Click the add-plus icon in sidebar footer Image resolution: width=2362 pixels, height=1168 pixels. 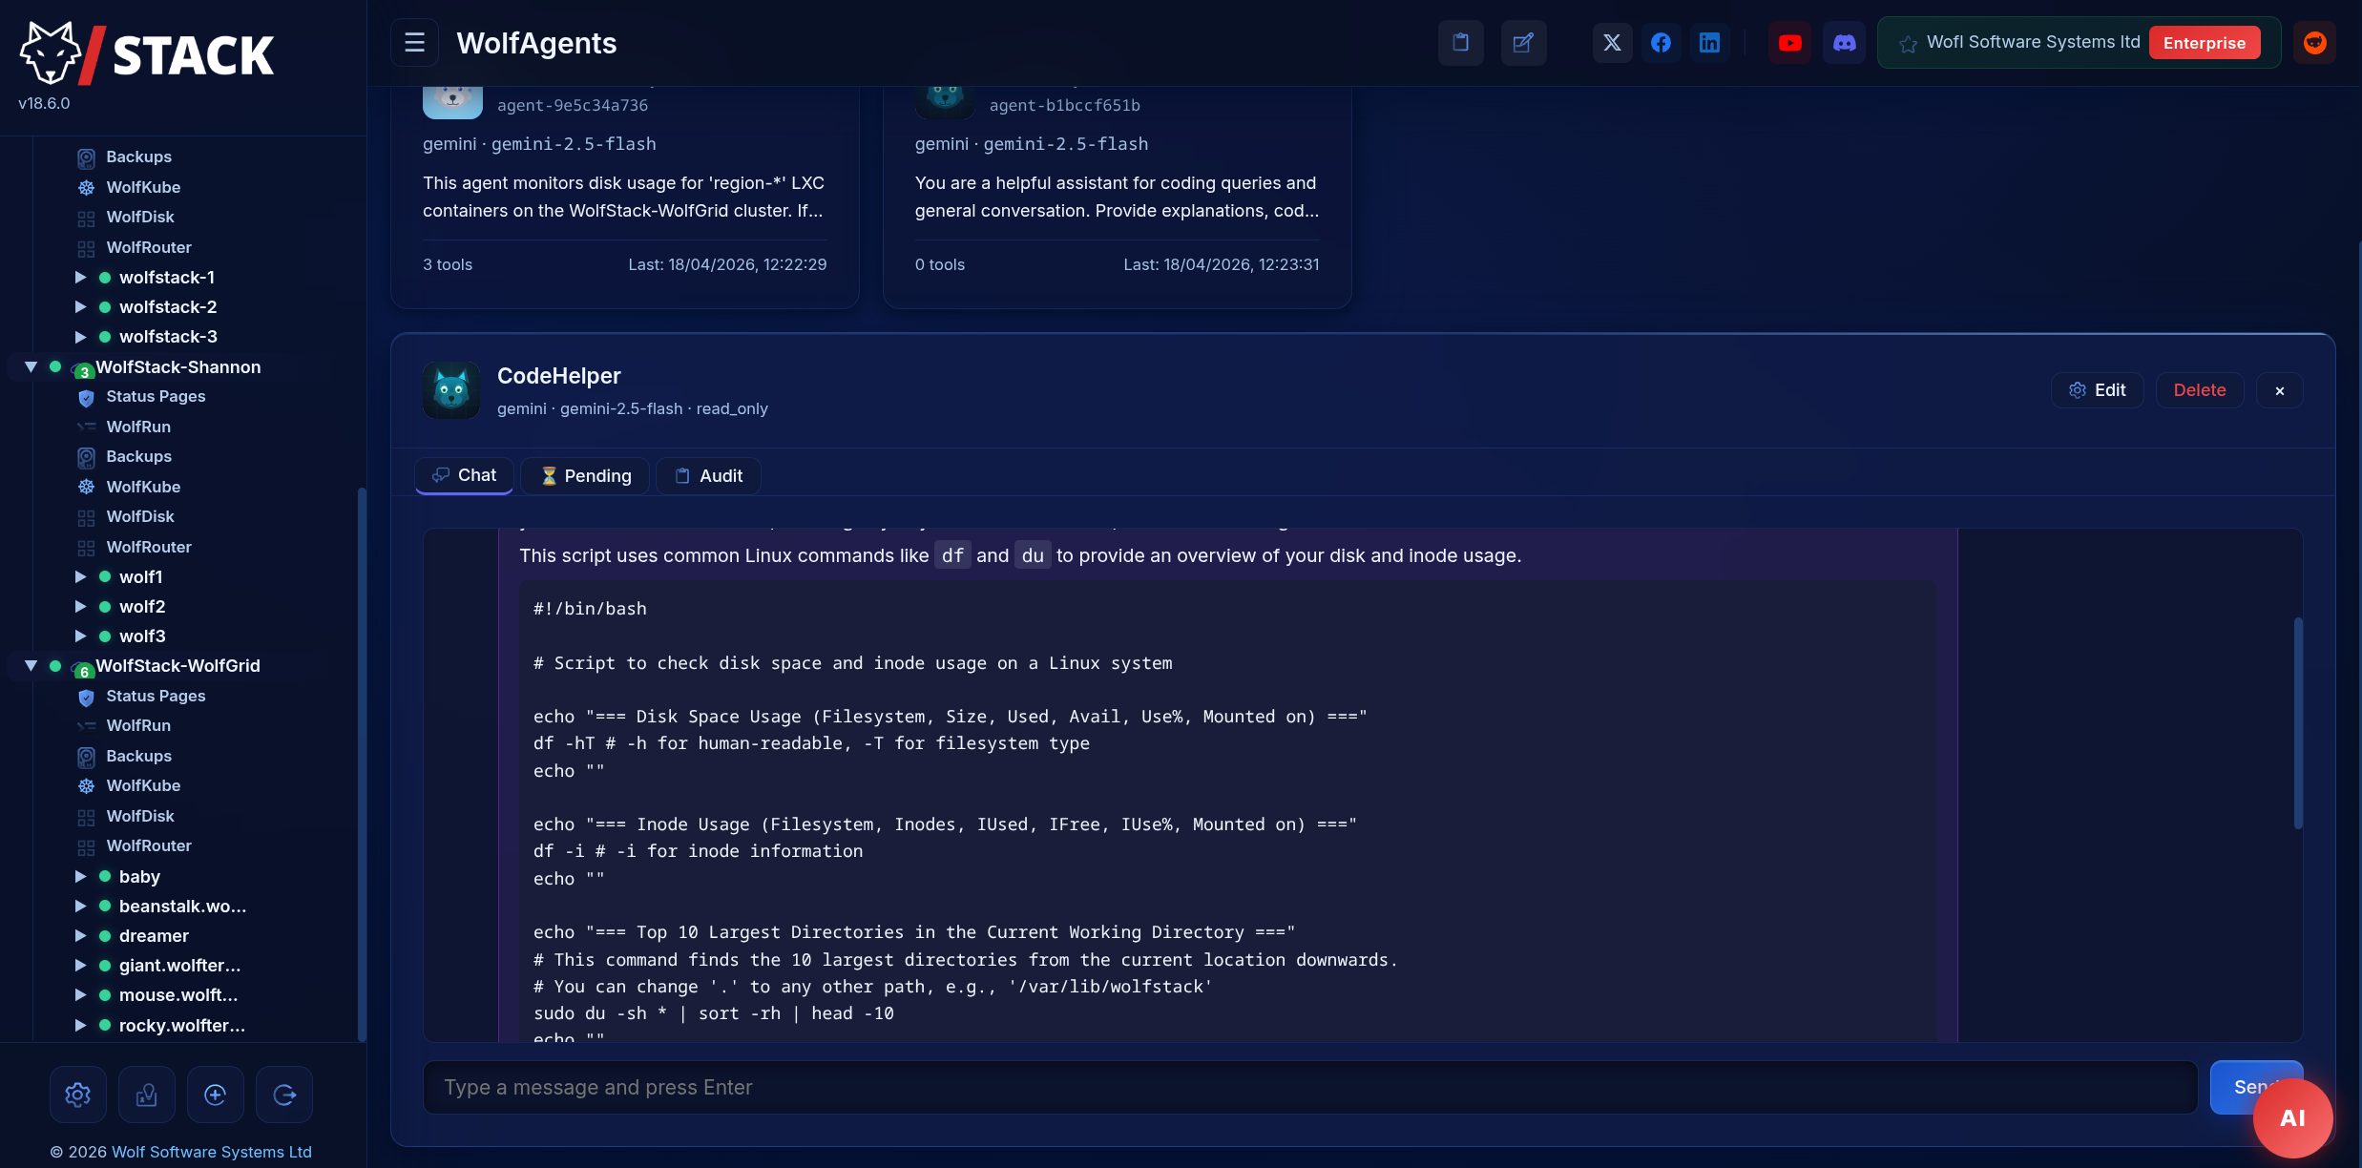[216, 1095]
